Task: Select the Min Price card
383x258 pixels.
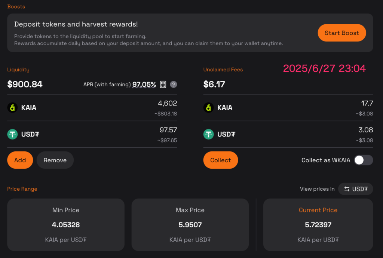Action: pyautogui.click(x=66, y=225)
